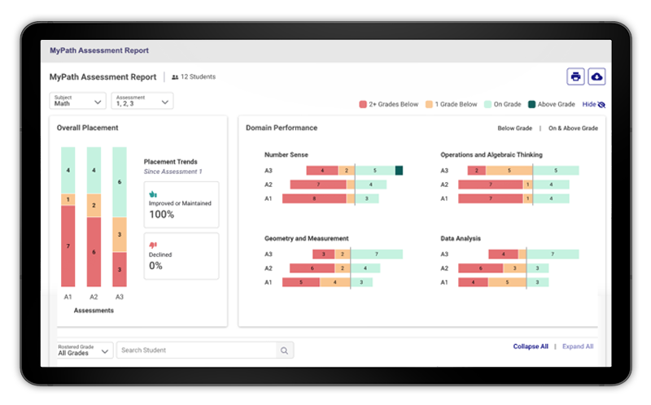651x405 pixels.
Task: Click Number Sense A1 red bar 8
Action: coord(314,198)
